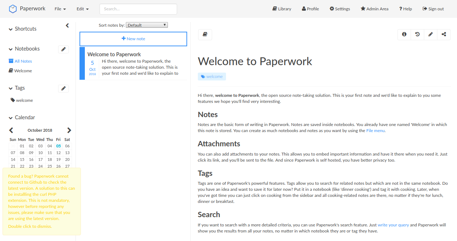The height and width of the screenshot is (241, 457).
Task: Collapse the Notebooks section
Action: pos(24,49)
